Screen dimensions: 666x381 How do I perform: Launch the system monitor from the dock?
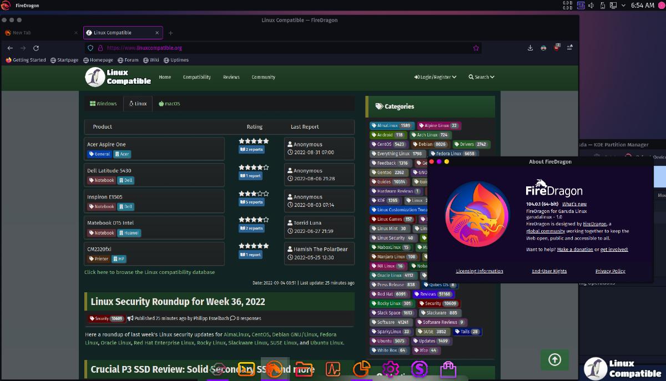332,369
